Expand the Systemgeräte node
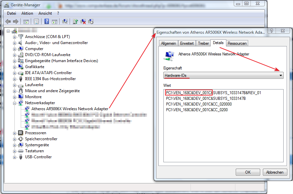293x194 pixels. click(x=15, y=145)
